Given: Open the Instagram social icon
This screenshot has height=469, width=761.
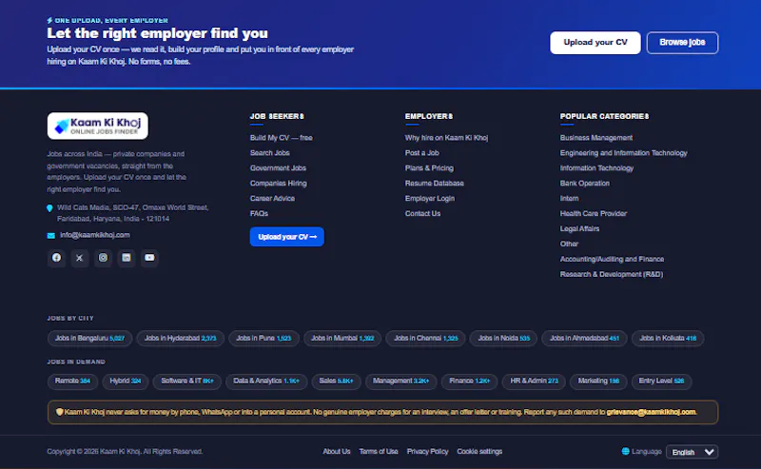Looking at the screenshot, I should tap(103, 258).
